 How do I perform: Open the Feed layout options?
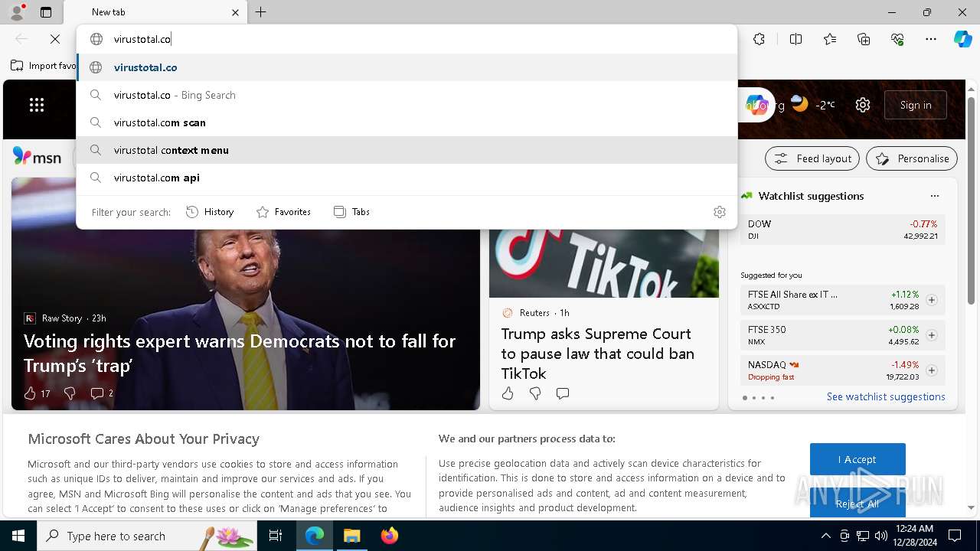(812, 158)
